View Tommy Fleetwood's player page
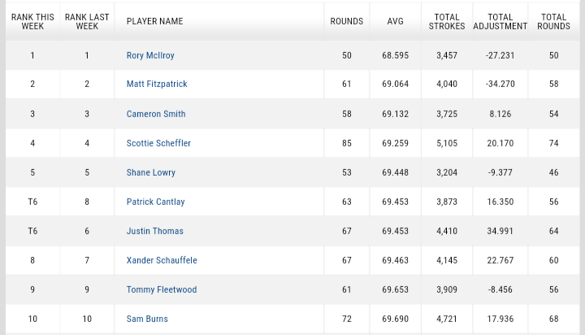The width and height of the screenshot is (585, 335). point(162,289)
